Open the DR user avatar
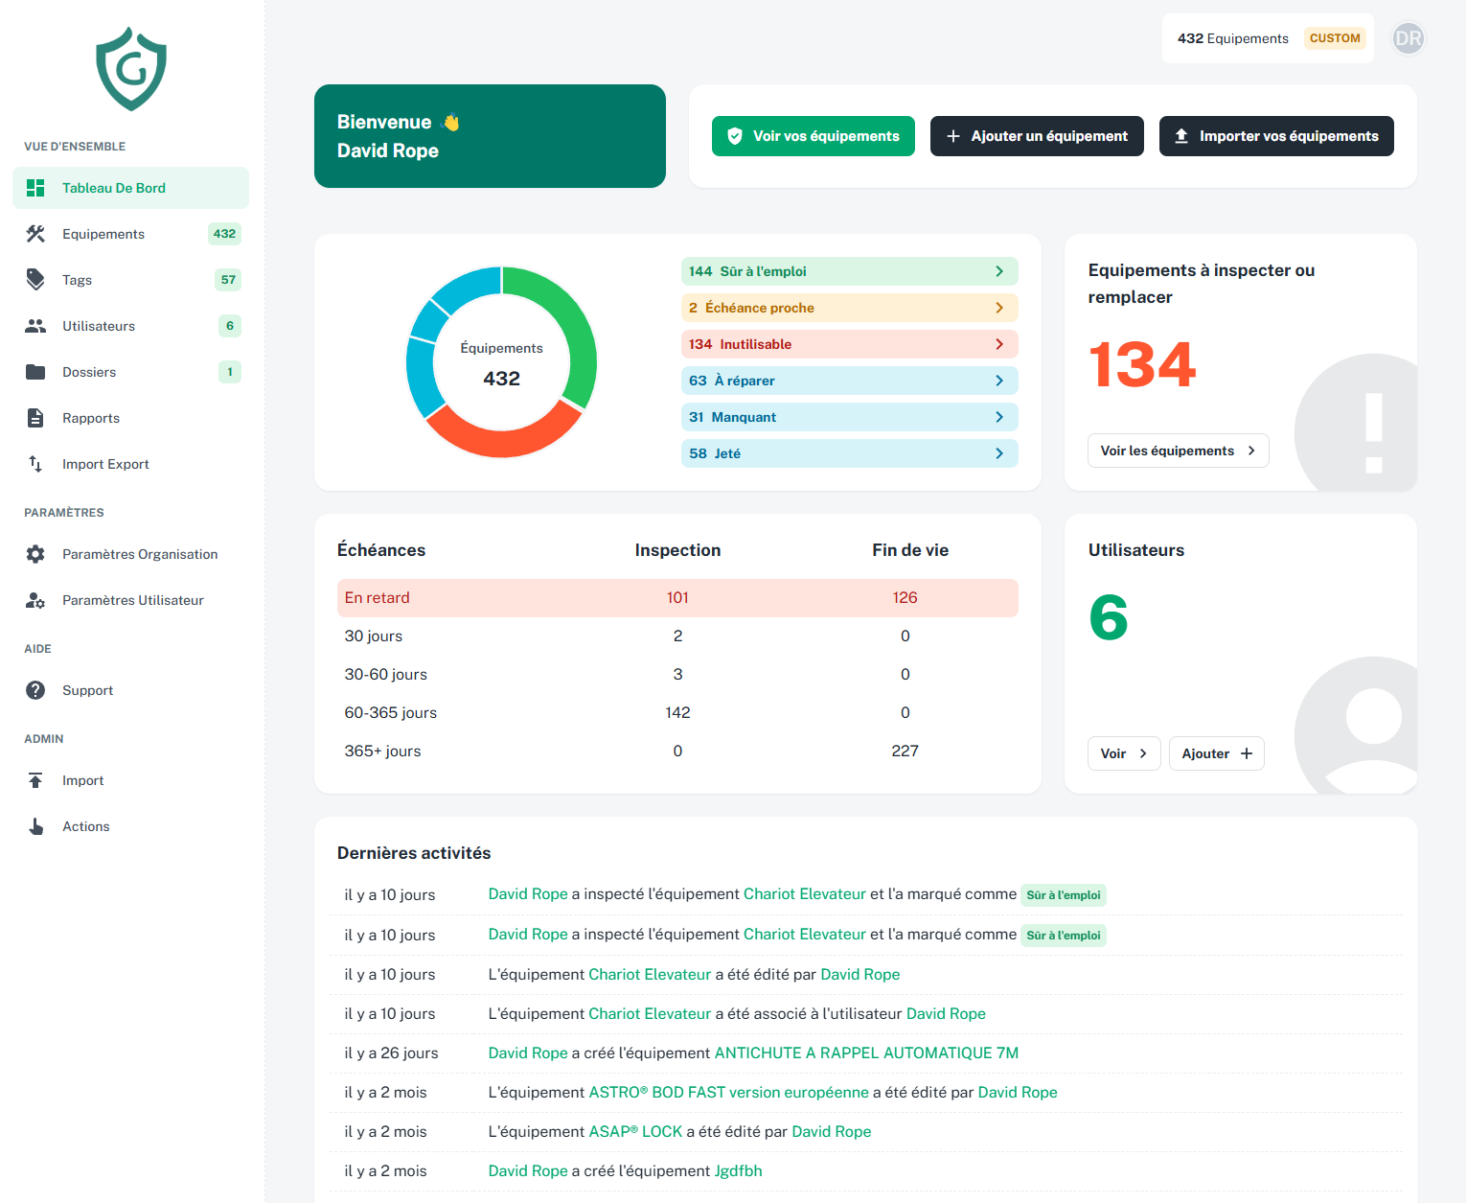The height and width of the screenshot is (1203, 1467). point(1409,38)
